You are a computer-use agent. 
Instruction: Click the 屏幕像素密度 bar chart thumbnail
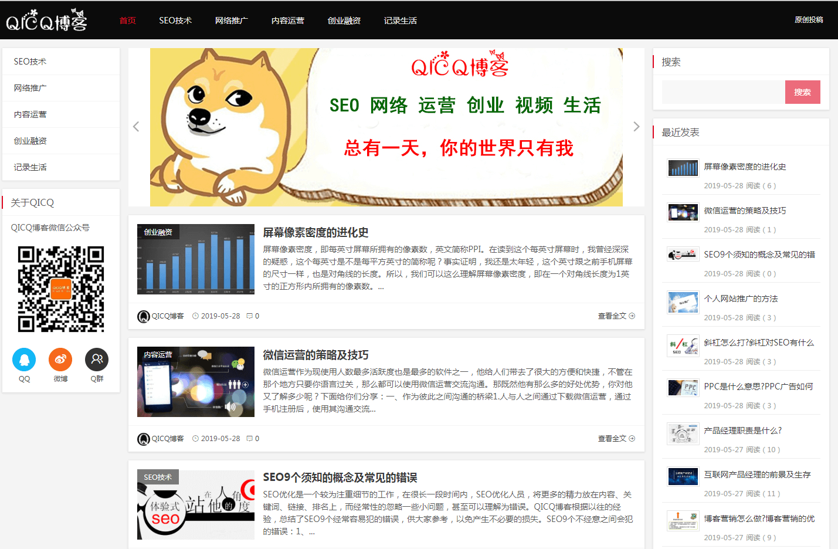[196, 259]
